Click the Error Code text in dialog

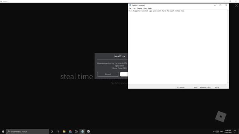119,68
